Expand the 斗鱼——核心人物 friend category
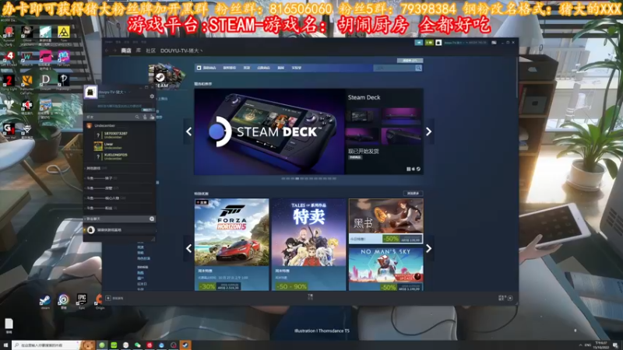Image resolution: width=623 pixels, height=350 pixels. pyautogui.click(x=106, y=198)
